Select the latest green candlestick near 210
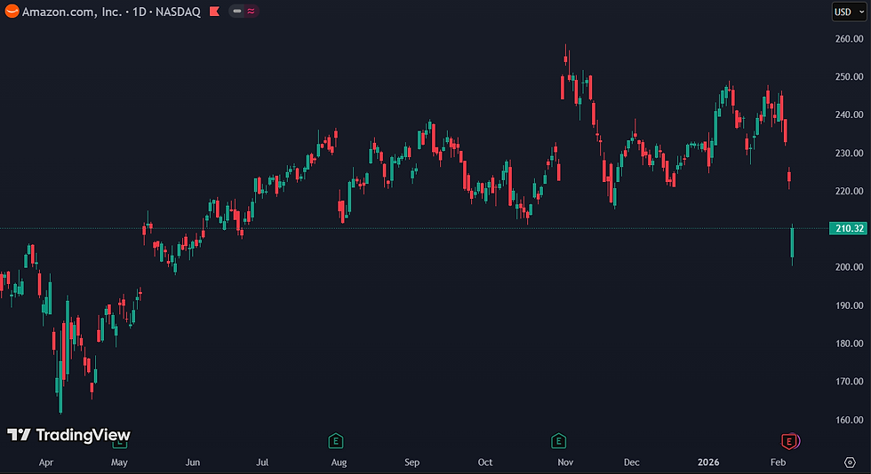The width and height of the screenshot is (871, 474). click(792, 242)
